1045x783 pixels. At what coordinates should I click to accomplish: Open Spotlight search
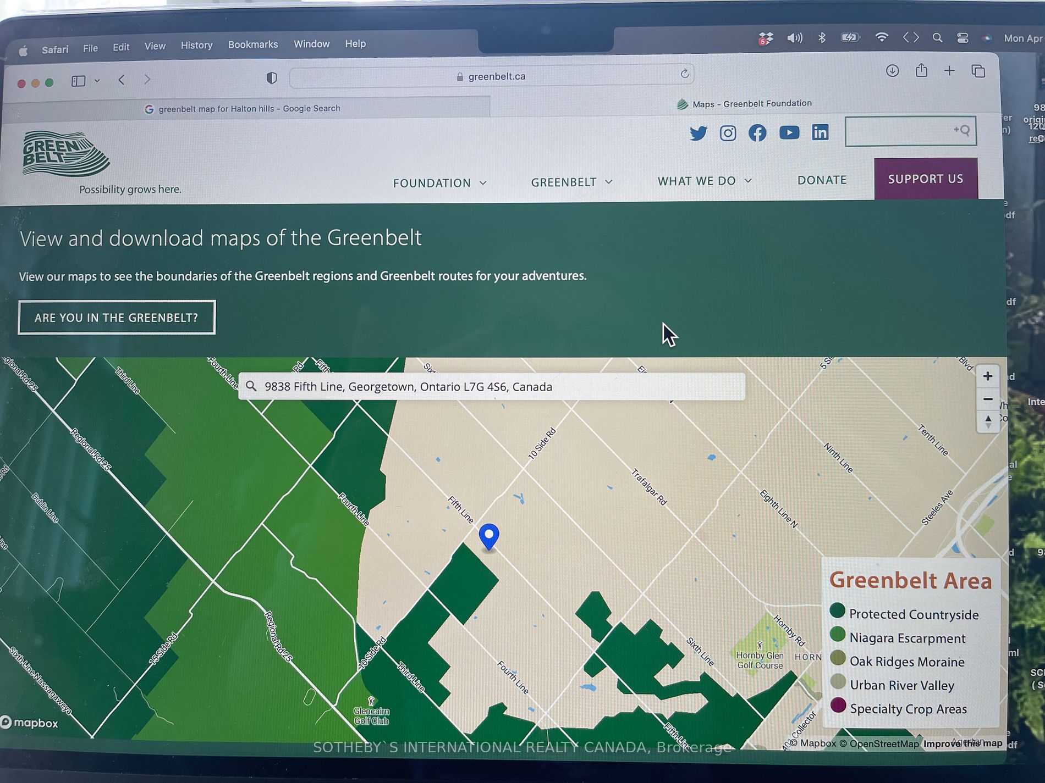point(937,37)
